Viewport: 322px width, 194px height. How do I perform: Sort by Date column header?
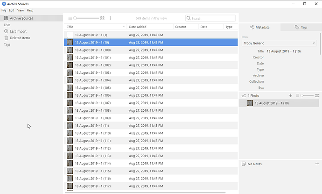pyautogui.click(x=210, y=27)
